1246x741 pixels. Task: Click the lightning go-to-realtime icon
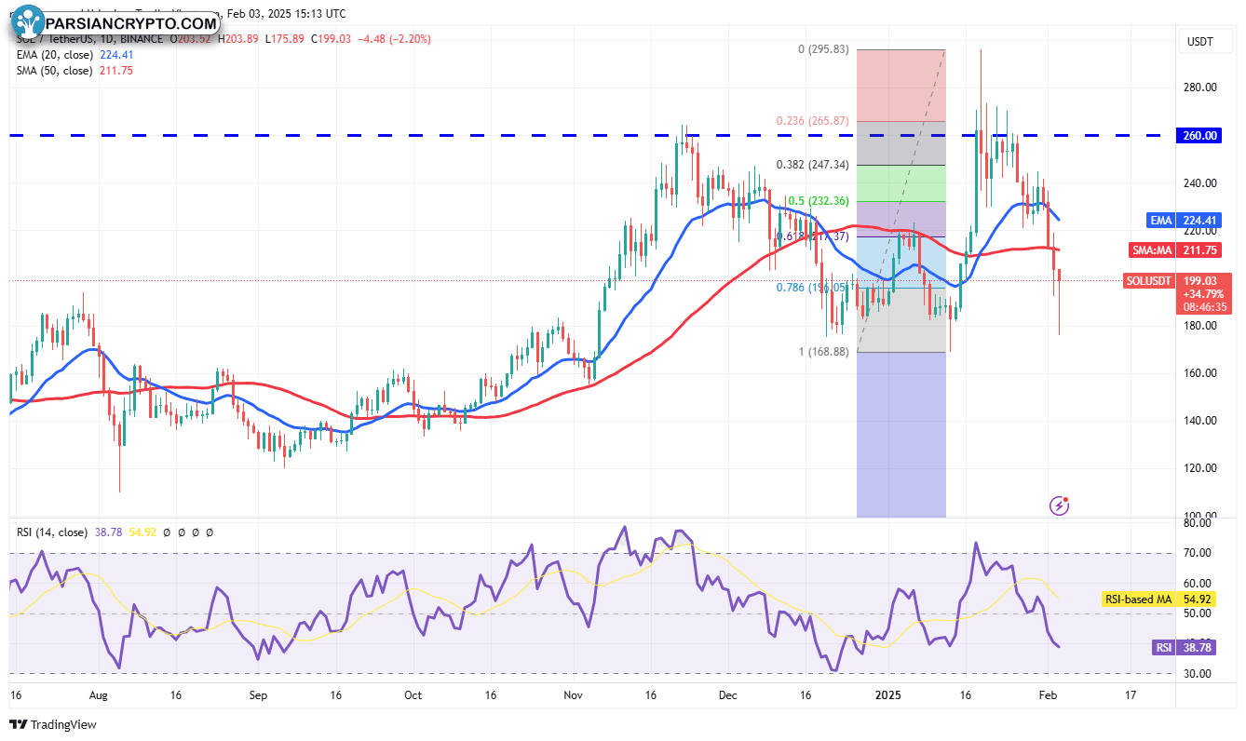pyautogui.click(x=1060, y=505)
